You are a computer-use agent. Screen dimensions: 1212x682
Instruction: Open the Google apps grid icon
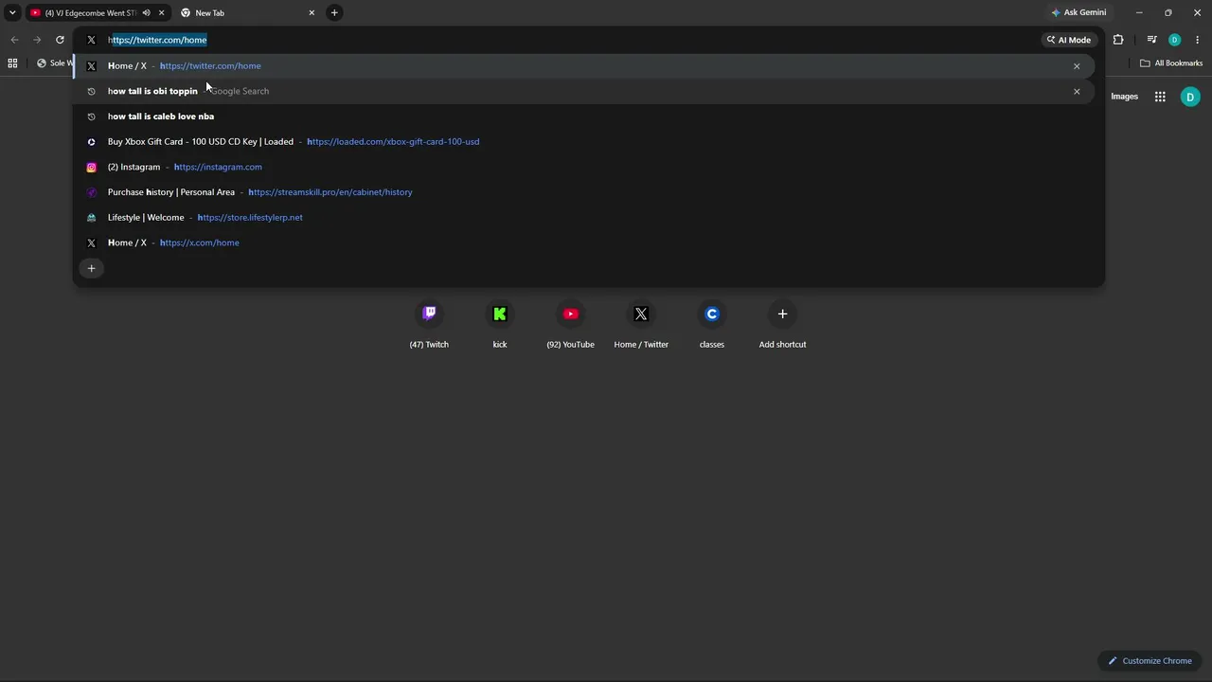coord(1160,97)
